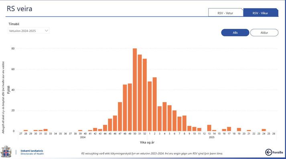This screenshot has height=159, width=286.
Task: Click the Fjöldi y-axis title
Action: point(8,90)
